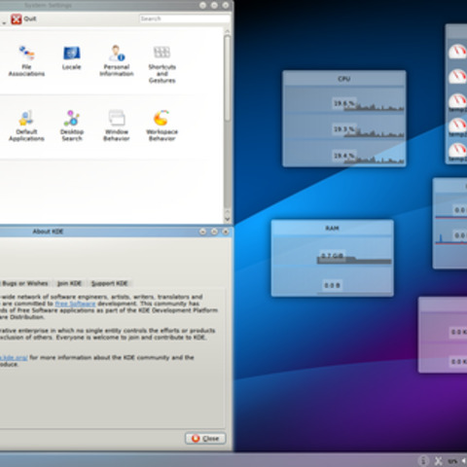Click the CPU widget title

pos(344,79)
